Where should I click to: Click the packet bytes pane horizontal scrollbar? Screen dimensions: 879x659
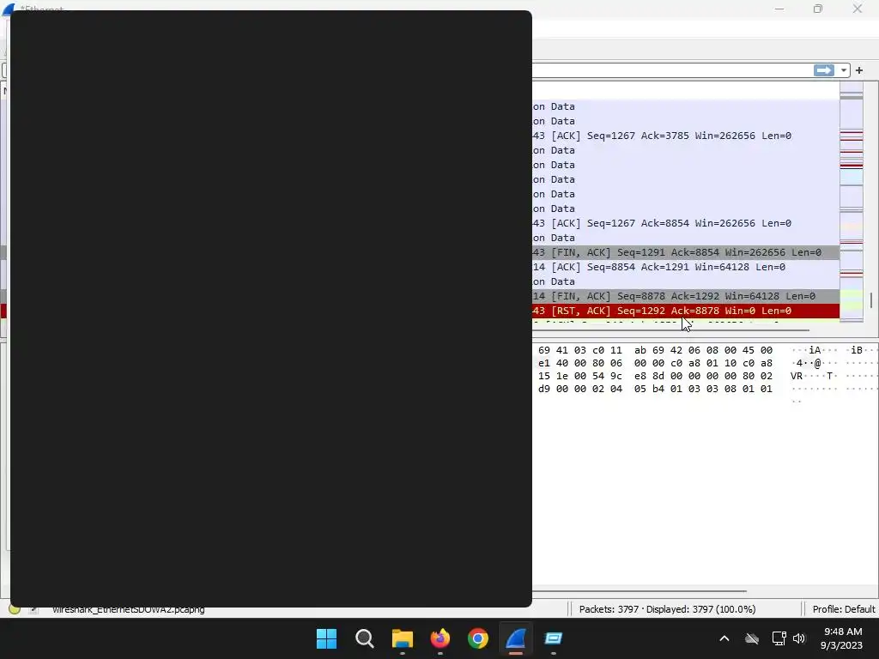click(639, 590)
